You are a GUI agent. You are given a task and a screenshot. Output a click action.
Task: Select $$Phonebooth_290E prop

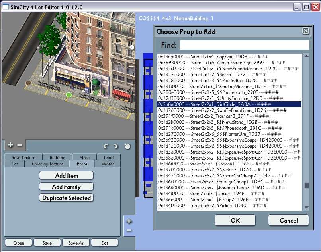click(229, 92)
